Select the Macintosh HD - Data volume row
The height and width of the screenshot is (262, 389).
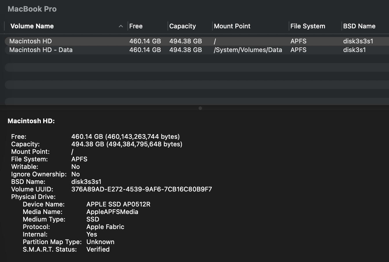tap(41, 50)
